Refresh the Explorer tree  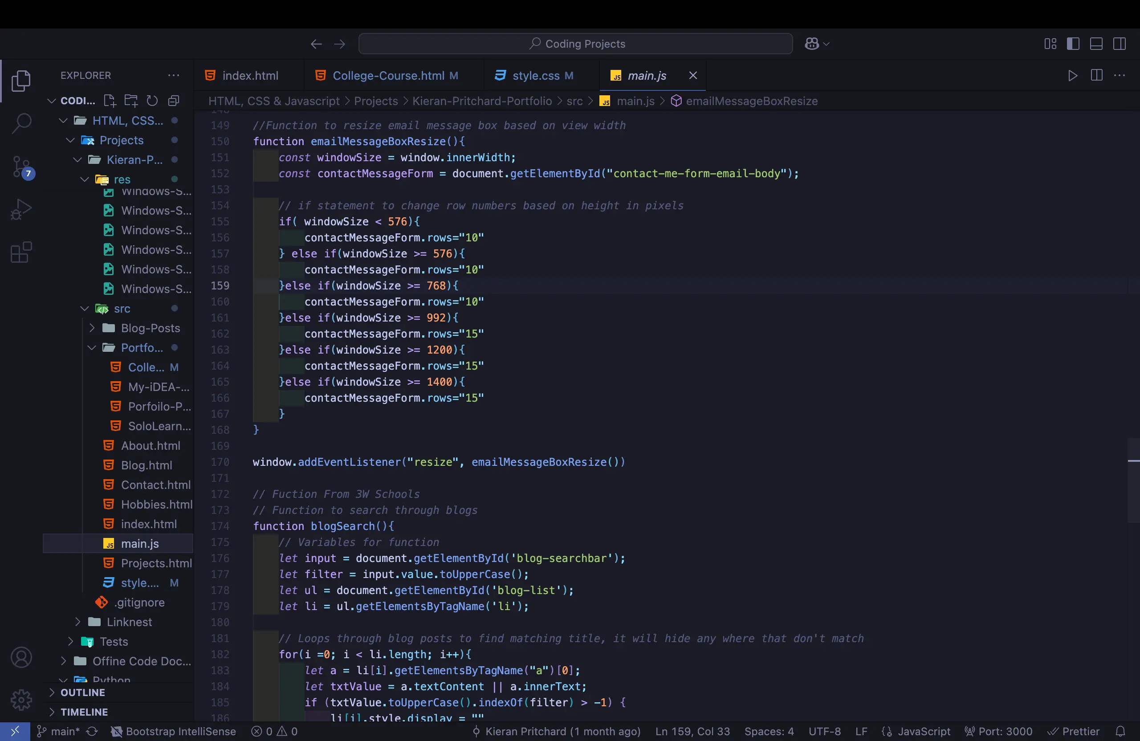click(x=152, y=101)
